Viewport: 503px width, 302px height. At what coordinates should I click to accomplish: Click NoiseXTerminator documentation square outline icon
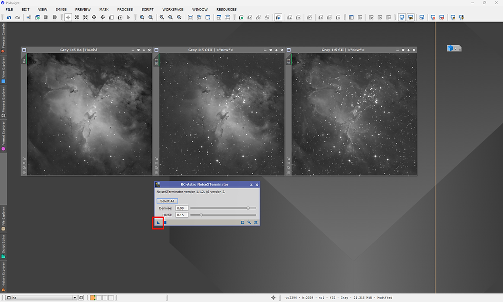coord(242,222)
